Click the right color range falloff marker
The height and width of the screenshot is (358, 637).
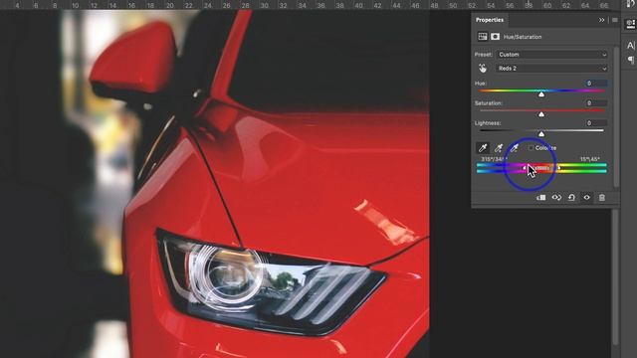pyautogui.click(x=559, y=168)
